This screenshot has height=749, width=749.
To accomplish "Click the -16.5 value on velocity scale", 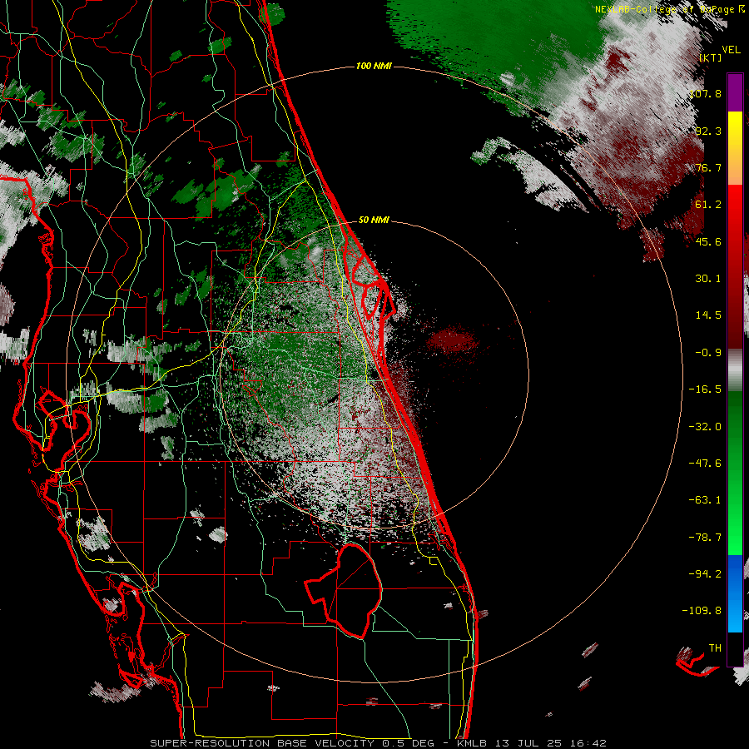I will 705,389.
